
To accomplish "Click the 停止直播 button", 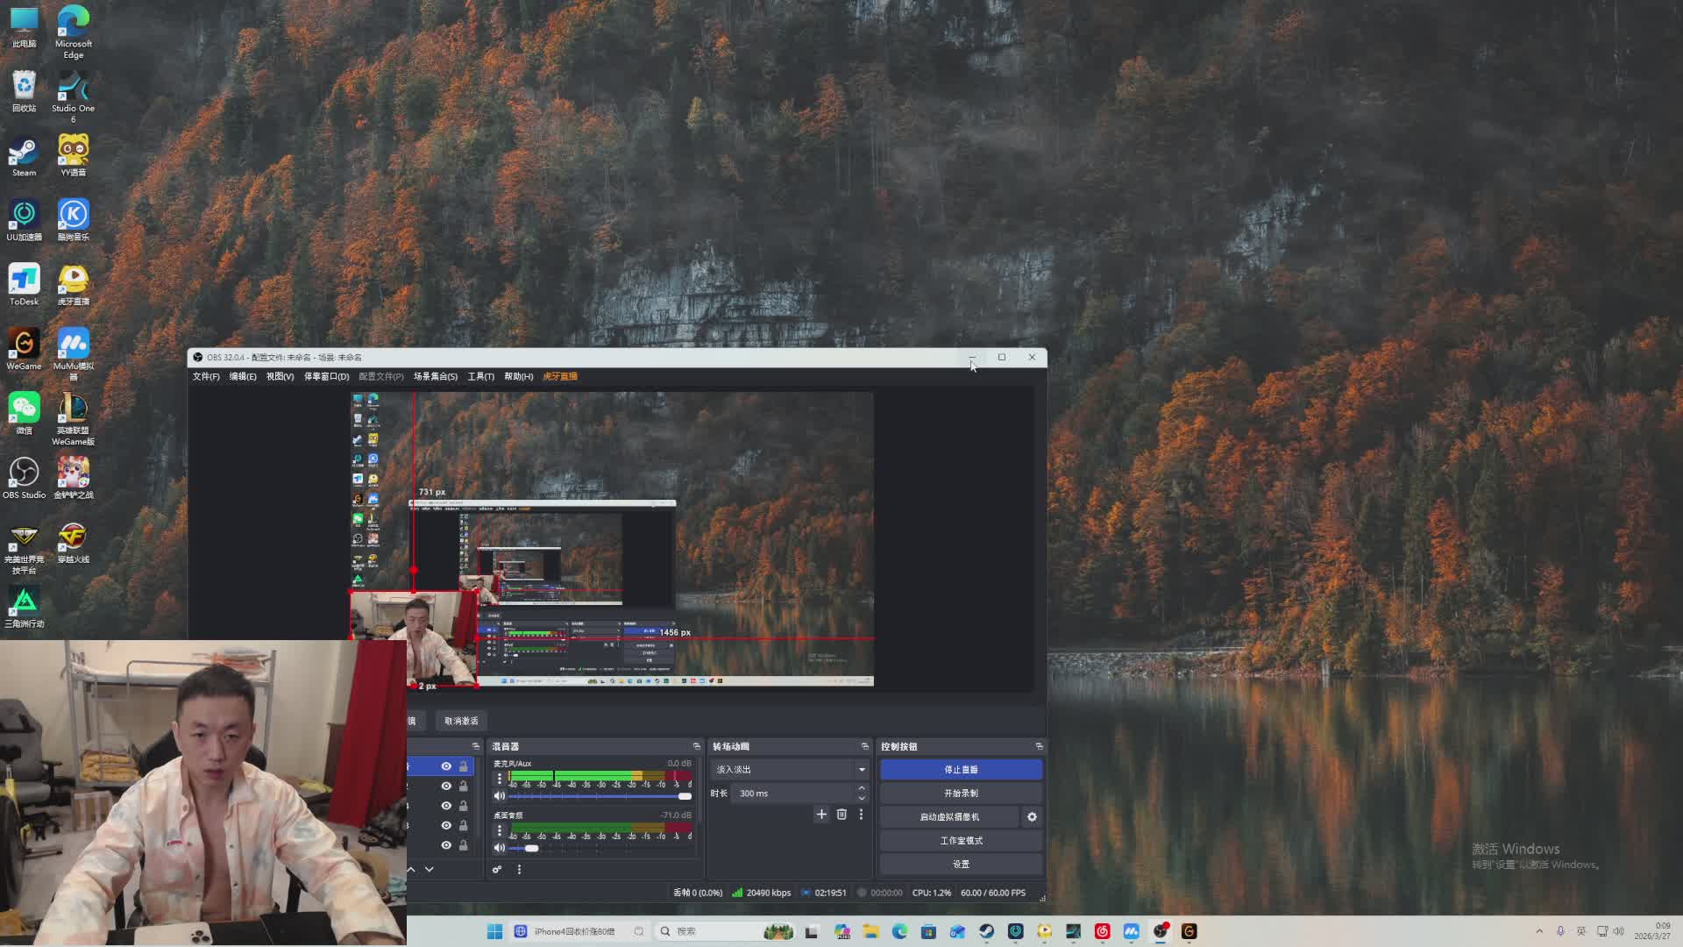I will [961, 770].
